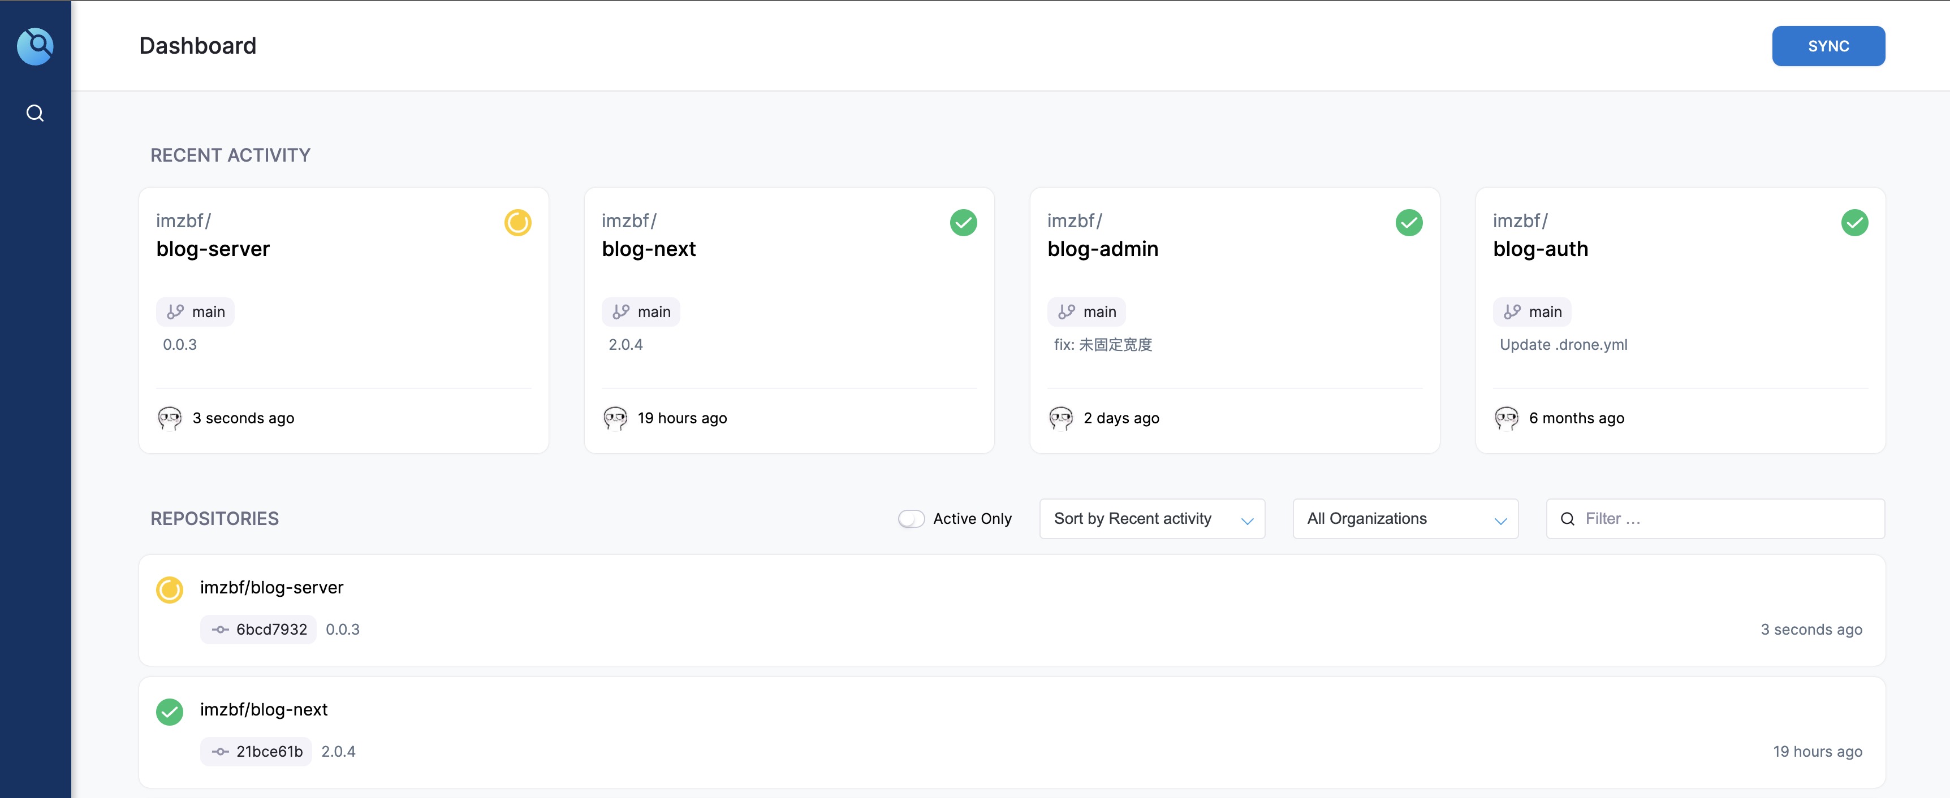Click '19 hours ago' in blog-next row
This screenshot has height=798, width=1950.
pyautogui.click(x=1818, y=751)
